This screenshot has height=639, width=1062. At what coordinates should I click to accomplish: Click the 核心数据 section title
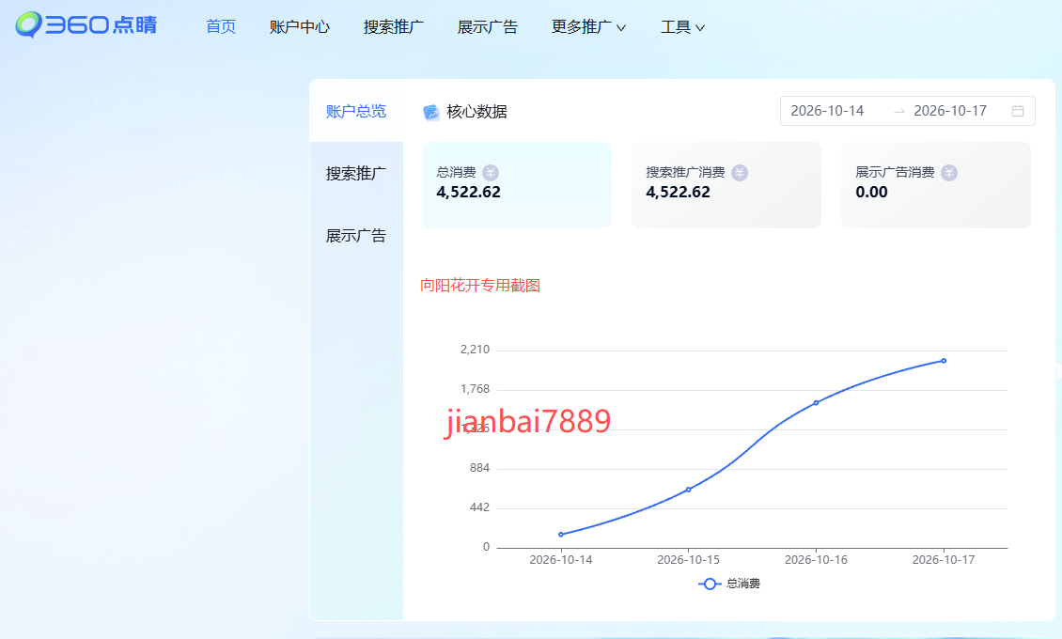(476, 112)
